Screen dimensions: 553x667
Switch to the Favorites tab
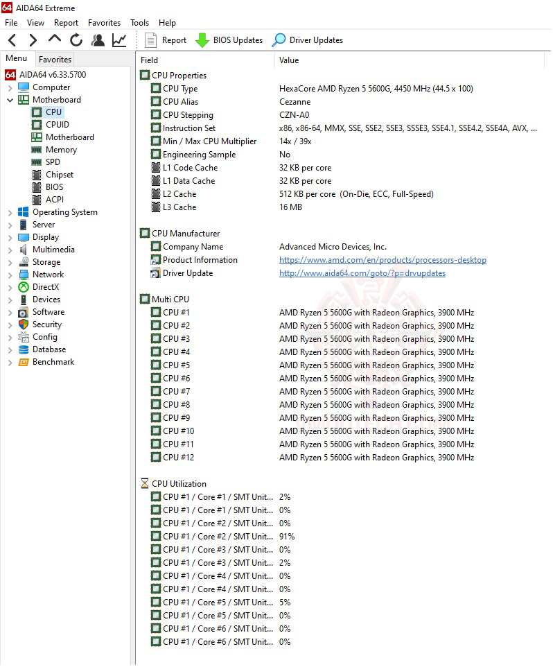pyautogui.click(x=55, y=59)
